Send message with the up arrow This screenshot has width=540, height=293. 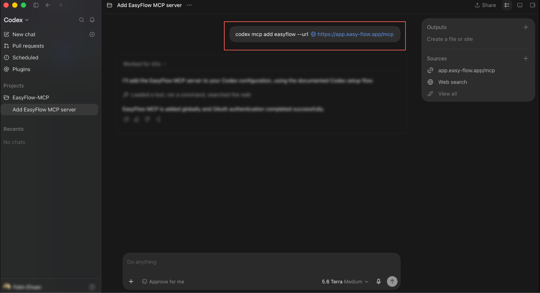pos(392,281)
